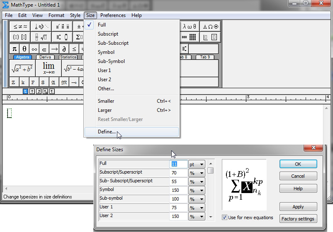Open the subscript and superscript templates palette
Viewport: 333px width, 232px height.
(x=62, y=37)
